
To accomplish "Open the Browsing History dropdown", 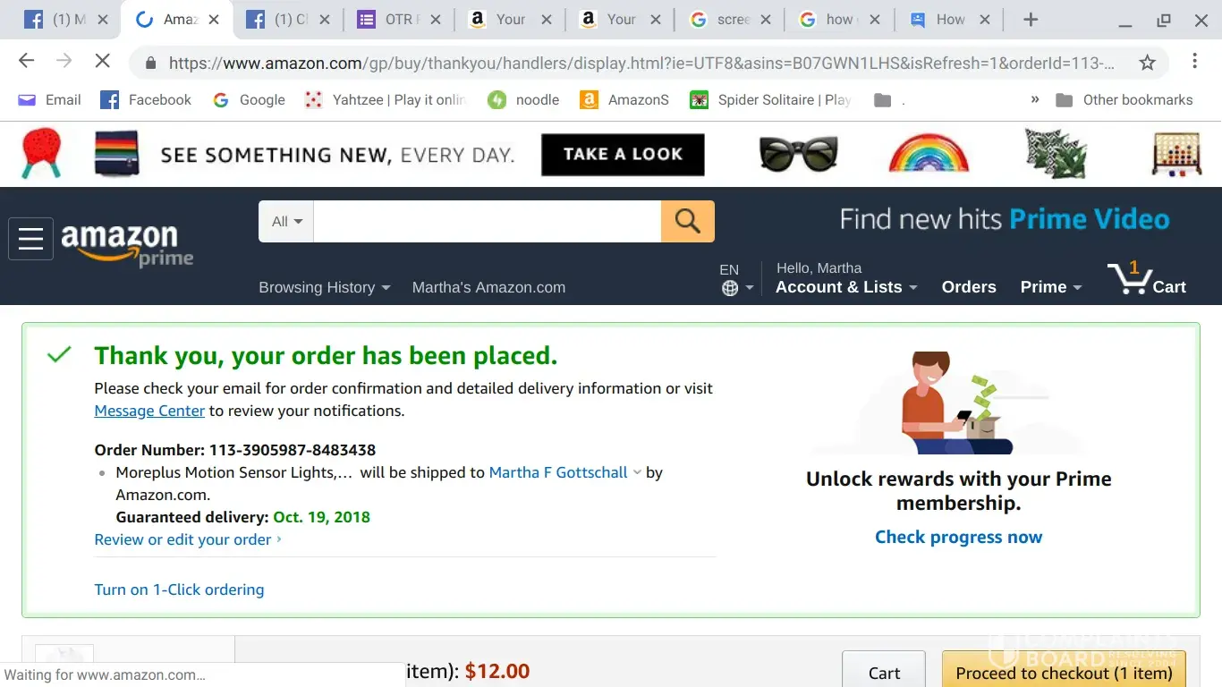I will pyautogui.click(x=324, y=287).
